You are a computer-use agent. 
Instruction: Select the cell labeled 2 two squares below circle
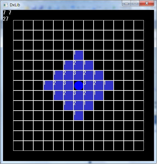pos(78,106)
